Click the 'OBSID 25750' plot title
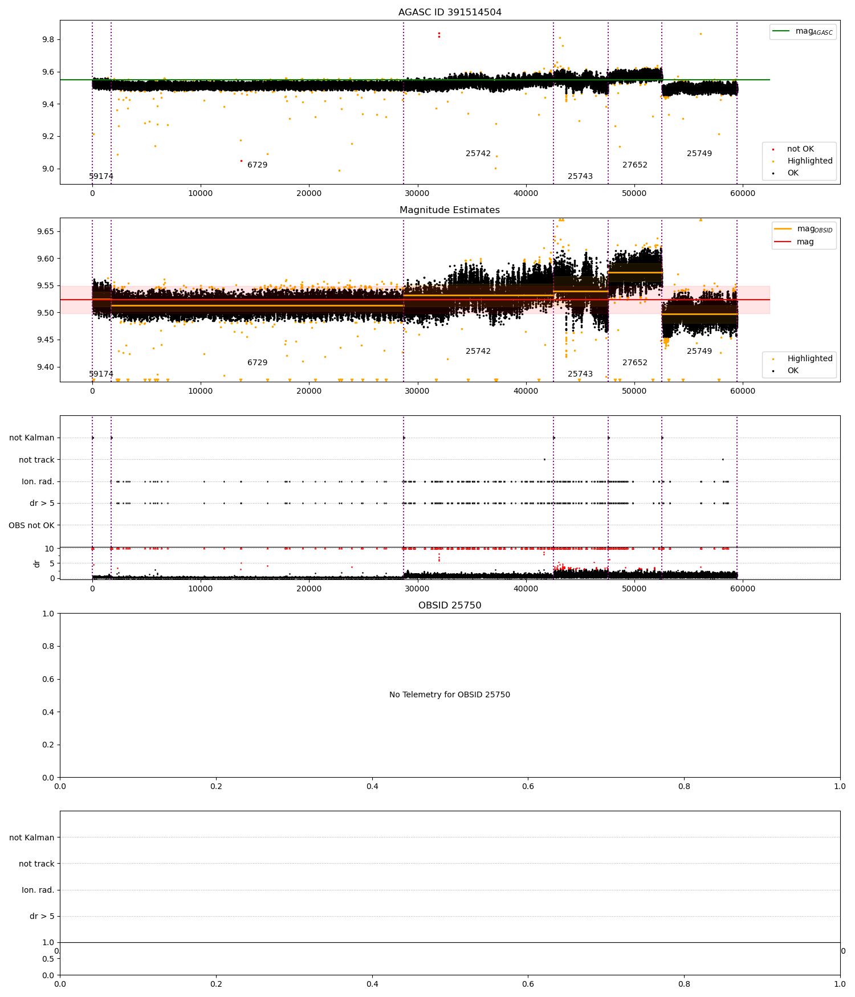This screenshot has width=855, height=997. (x=450, y=606)
